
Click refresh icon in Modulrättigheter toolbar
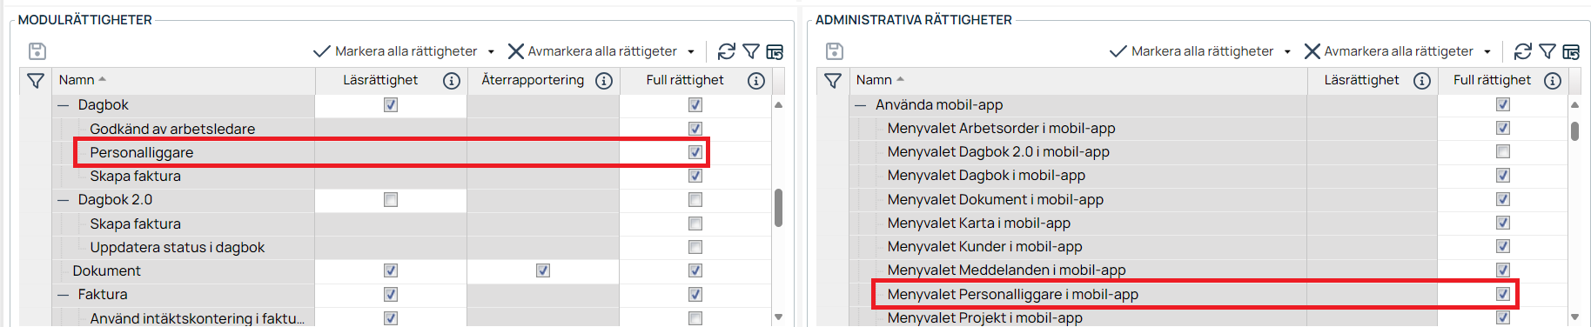click(x=727, y=51)
